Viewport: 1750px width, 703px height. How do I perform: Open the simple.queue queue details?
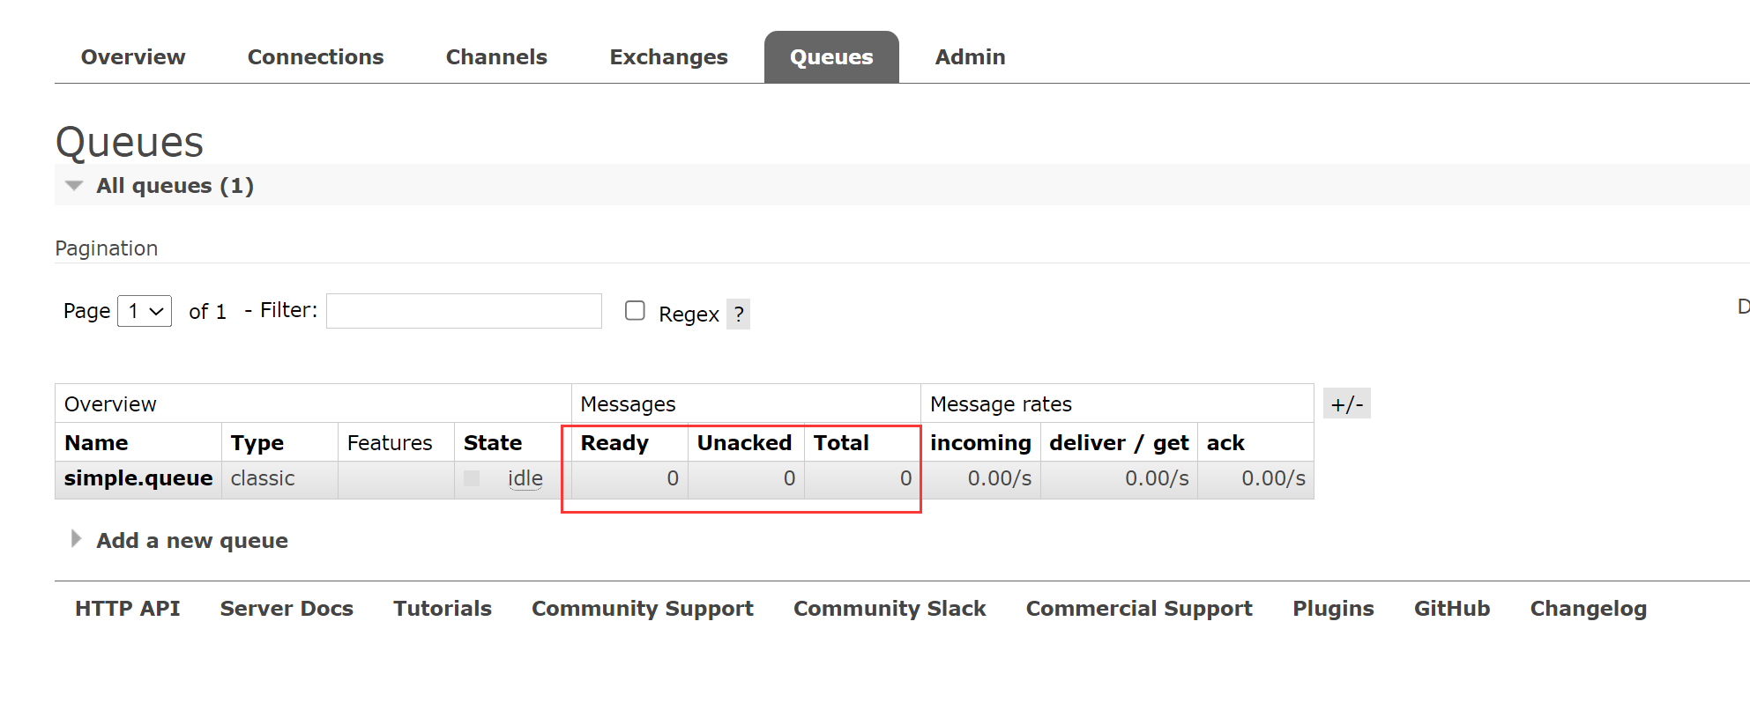pos(138,478)
